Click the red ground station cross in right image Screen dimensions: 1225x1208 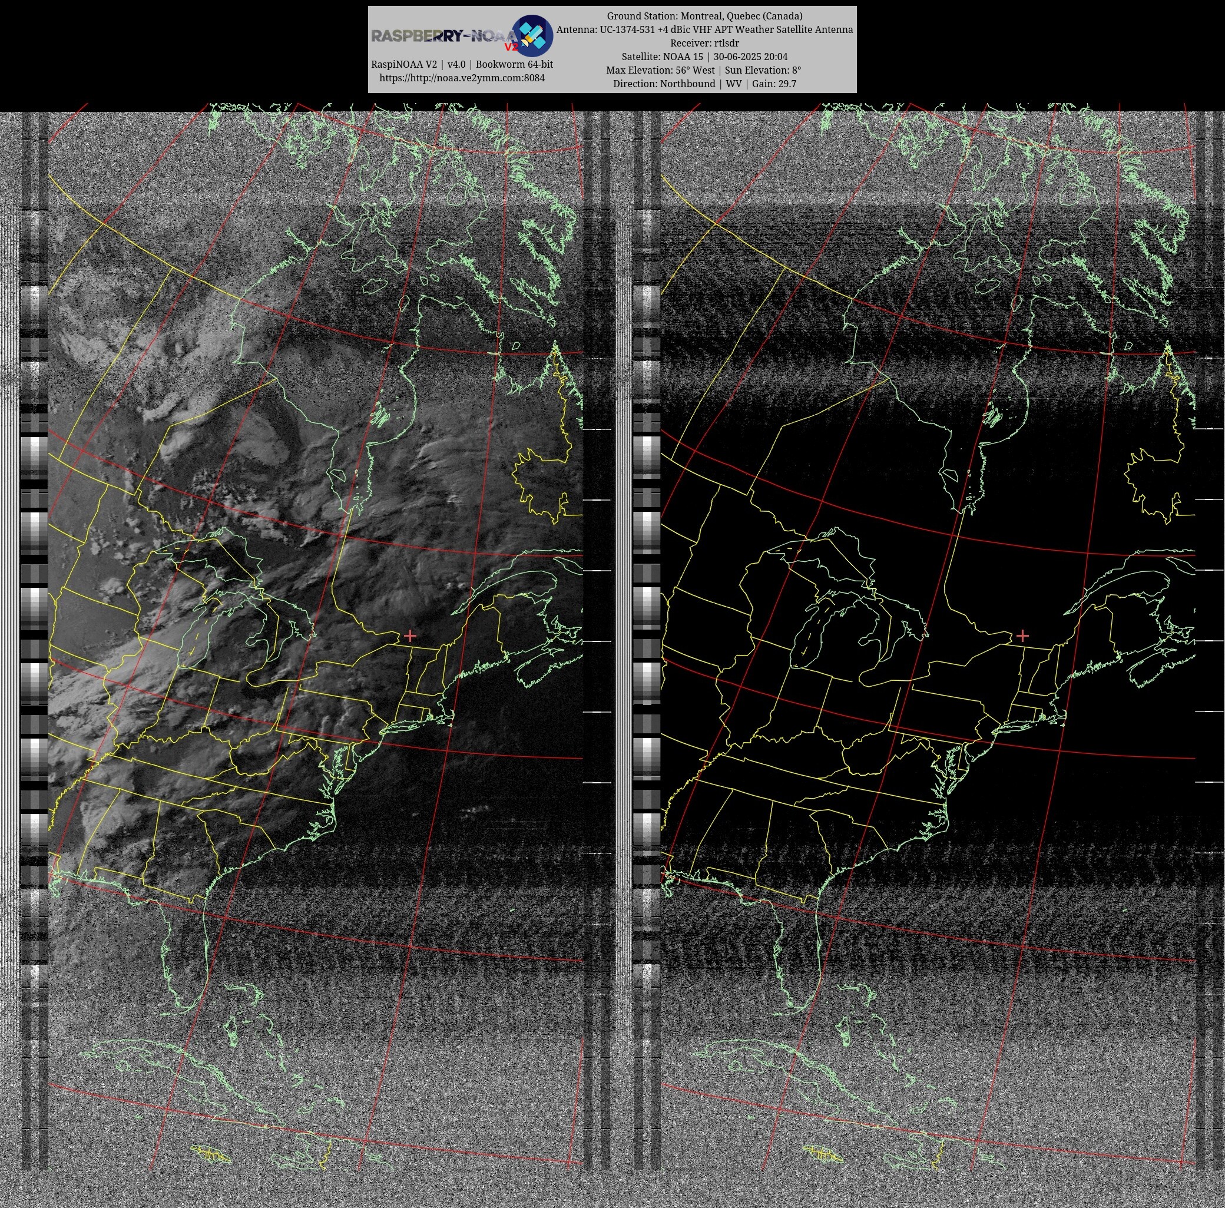[1022, 636]
